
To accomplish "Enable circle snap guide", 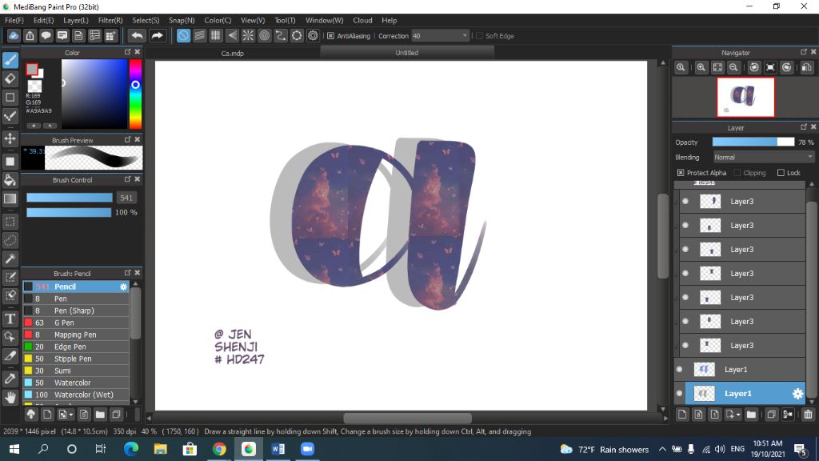I will pyautogui.click(x=264, y=35).
